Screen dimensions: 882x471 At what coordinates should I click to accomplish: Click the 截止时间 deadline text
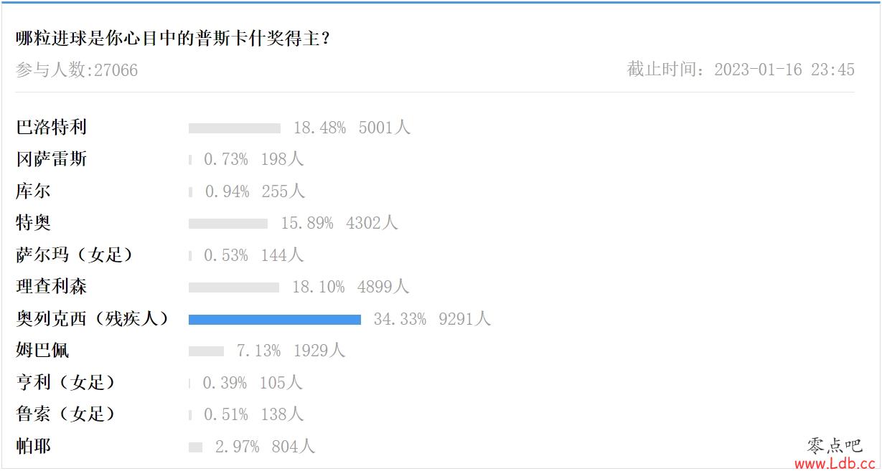[x=741, y=70]
